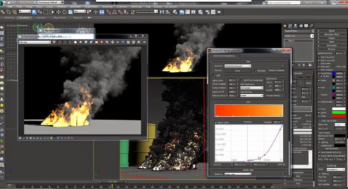Open the Edit menu
The width and height of the screenshot is (348, 189).
pyautogui.click(x=10, y=7)
